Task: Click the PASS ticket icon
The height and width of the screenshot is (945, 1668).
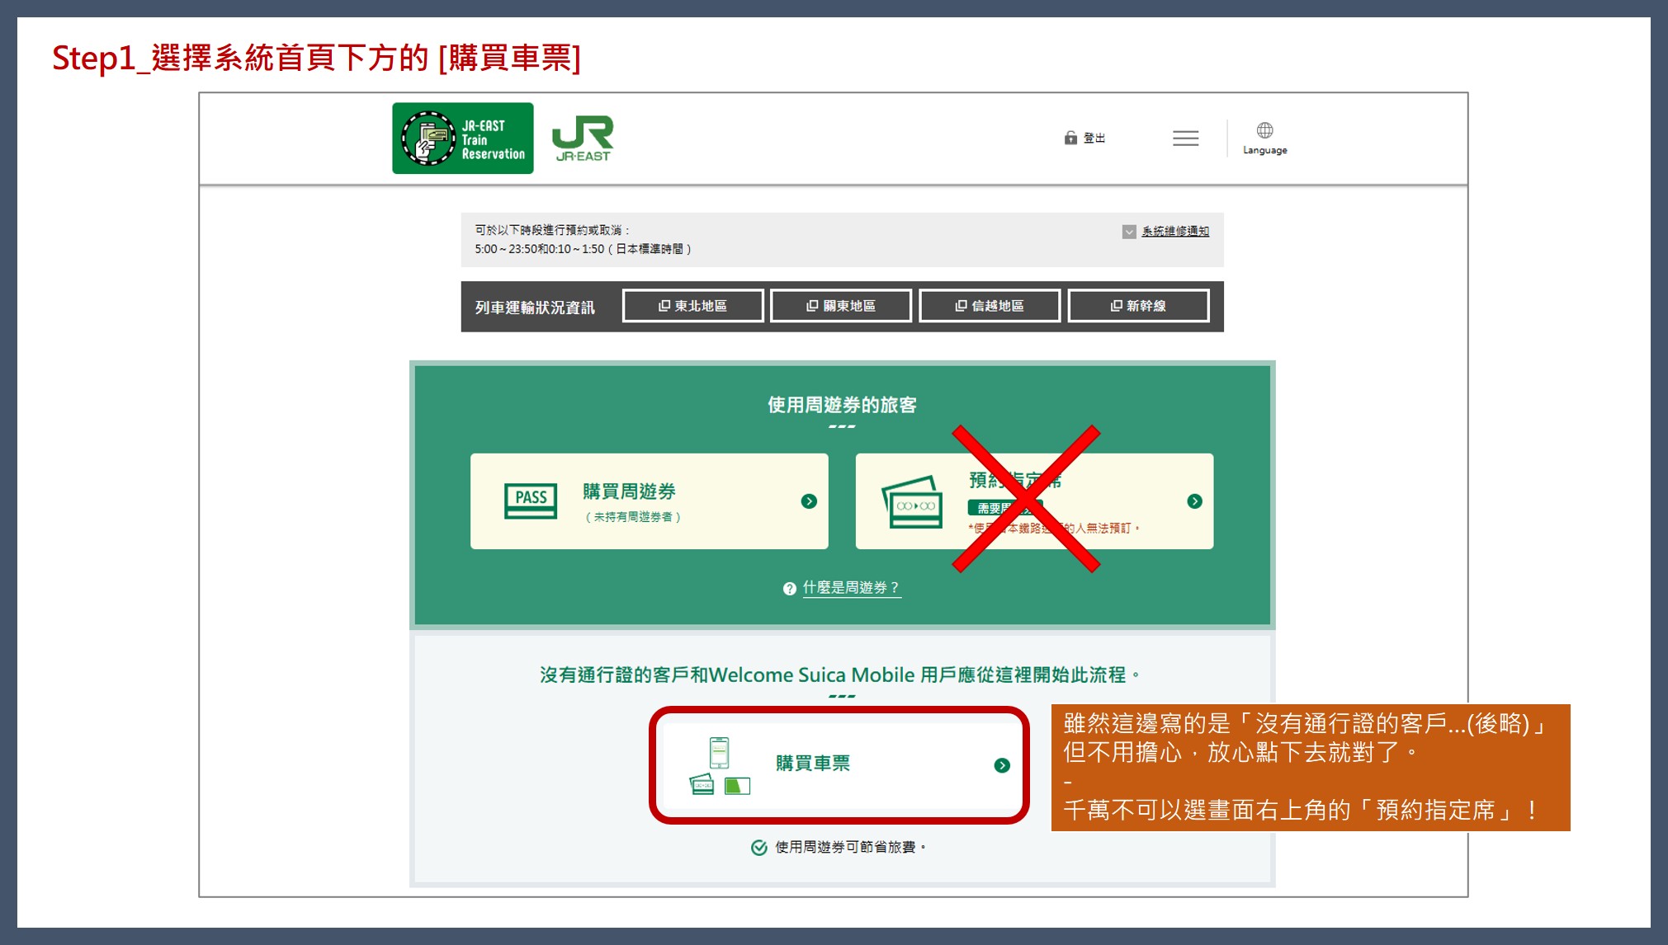Action: pos(530,501)
